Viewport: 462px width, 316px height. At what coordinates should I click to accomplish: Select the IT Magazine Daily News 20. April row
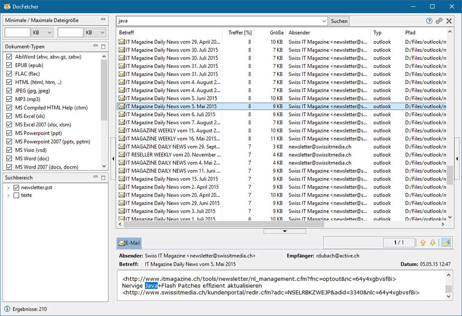282,195
